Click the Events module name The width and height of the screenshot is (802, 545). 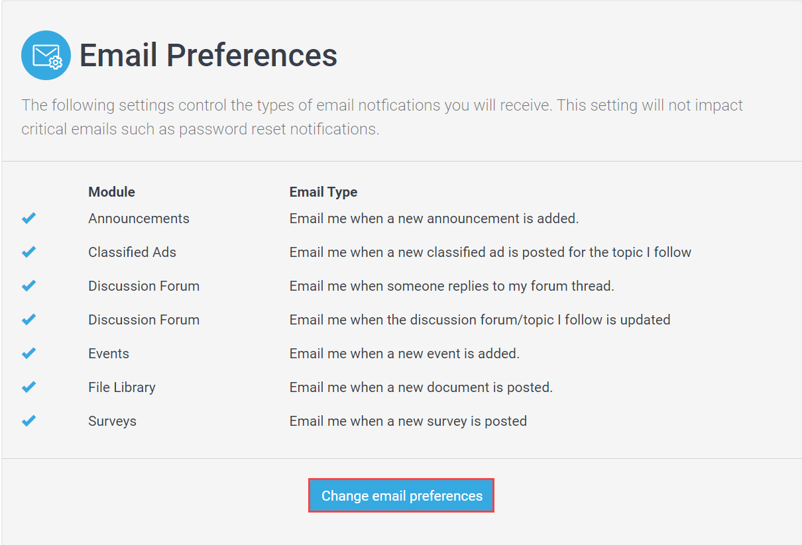coord(109,354)
